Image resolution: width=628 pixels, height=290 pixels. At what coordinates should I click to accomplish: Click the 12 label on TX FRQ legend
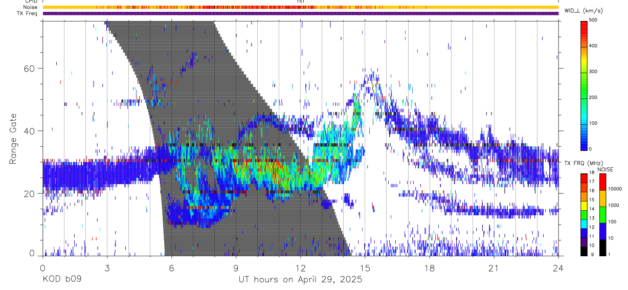point(592,227)
